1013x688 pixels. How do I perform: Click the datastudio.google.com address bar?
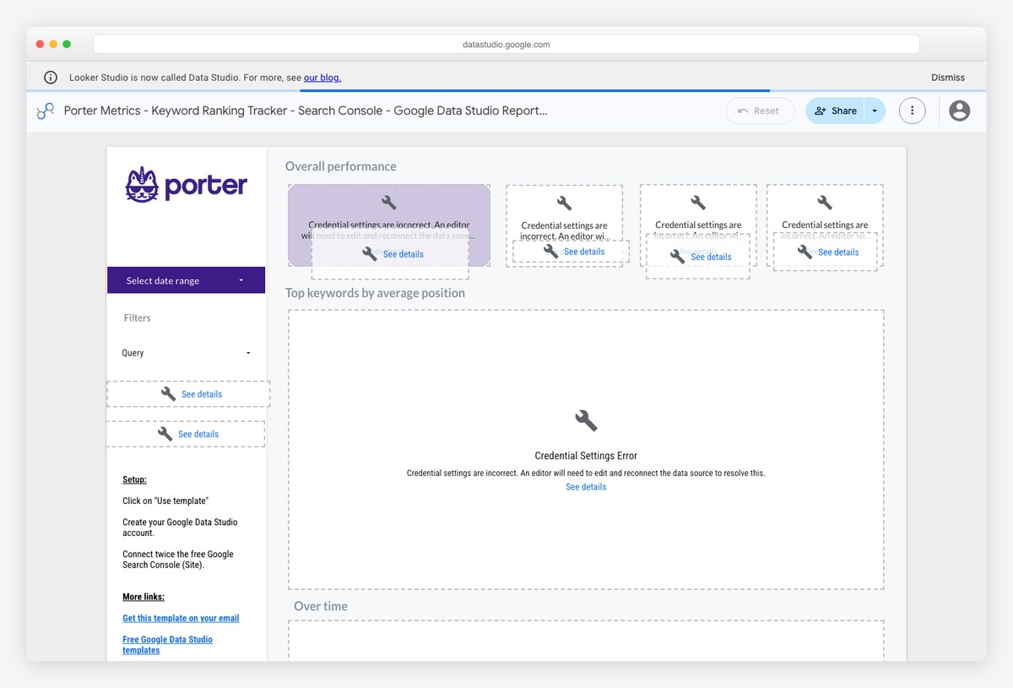506,44
